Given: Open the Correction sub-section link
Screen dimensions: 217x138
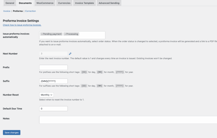Looking at the screenshot, I should pos(30,11).
